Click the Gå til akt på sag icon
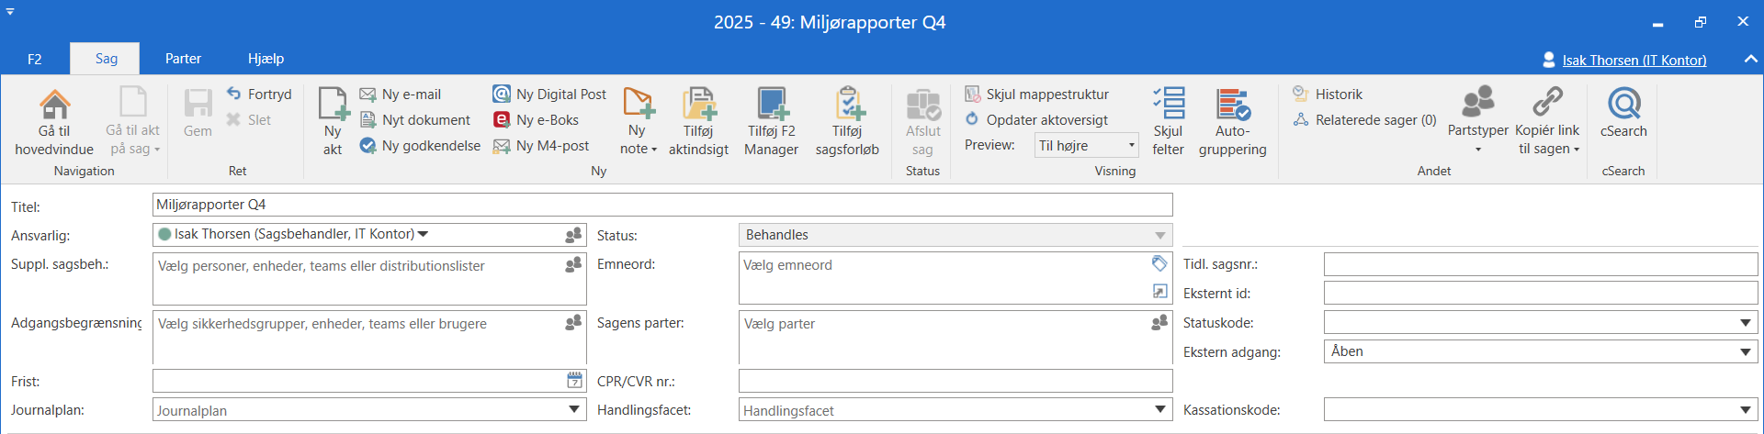 click(x=132, y=103)
